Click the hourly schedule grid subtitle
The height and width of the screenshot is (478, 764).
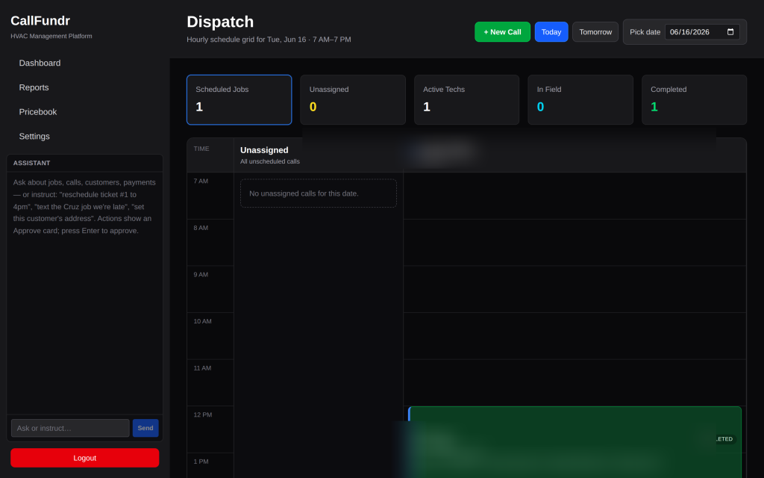click(269, 40)
